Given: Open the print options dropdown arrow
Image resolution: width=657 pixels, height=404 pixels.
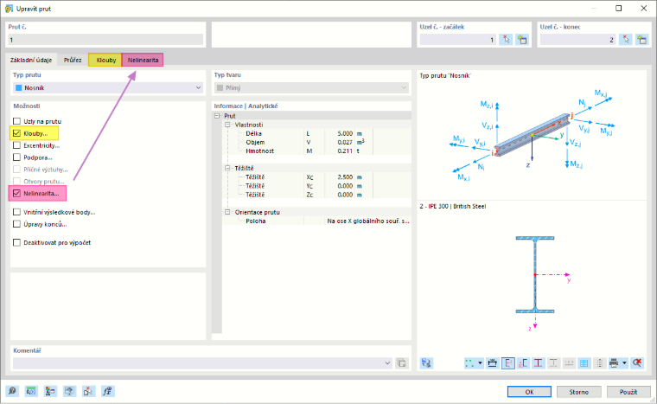Looking at the screenshot, I should point(624,362).
